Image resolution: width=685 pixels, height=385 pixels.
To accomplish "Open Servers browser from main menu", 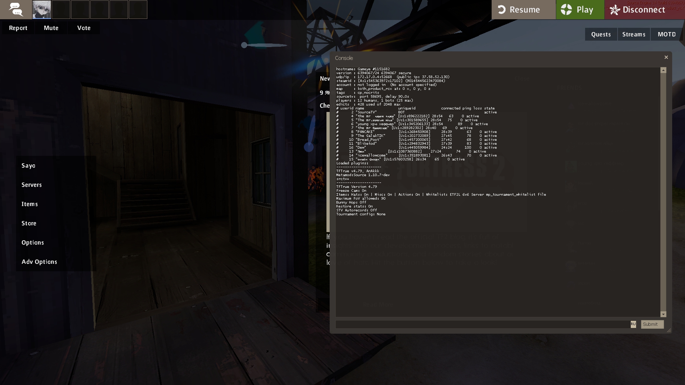I will pyautogui.click(x=31, y=185).
